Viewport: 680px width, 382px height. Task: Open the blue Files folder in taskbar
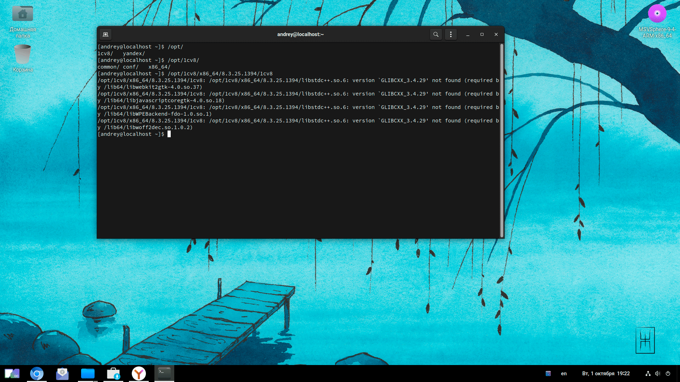tap(88, 374)
